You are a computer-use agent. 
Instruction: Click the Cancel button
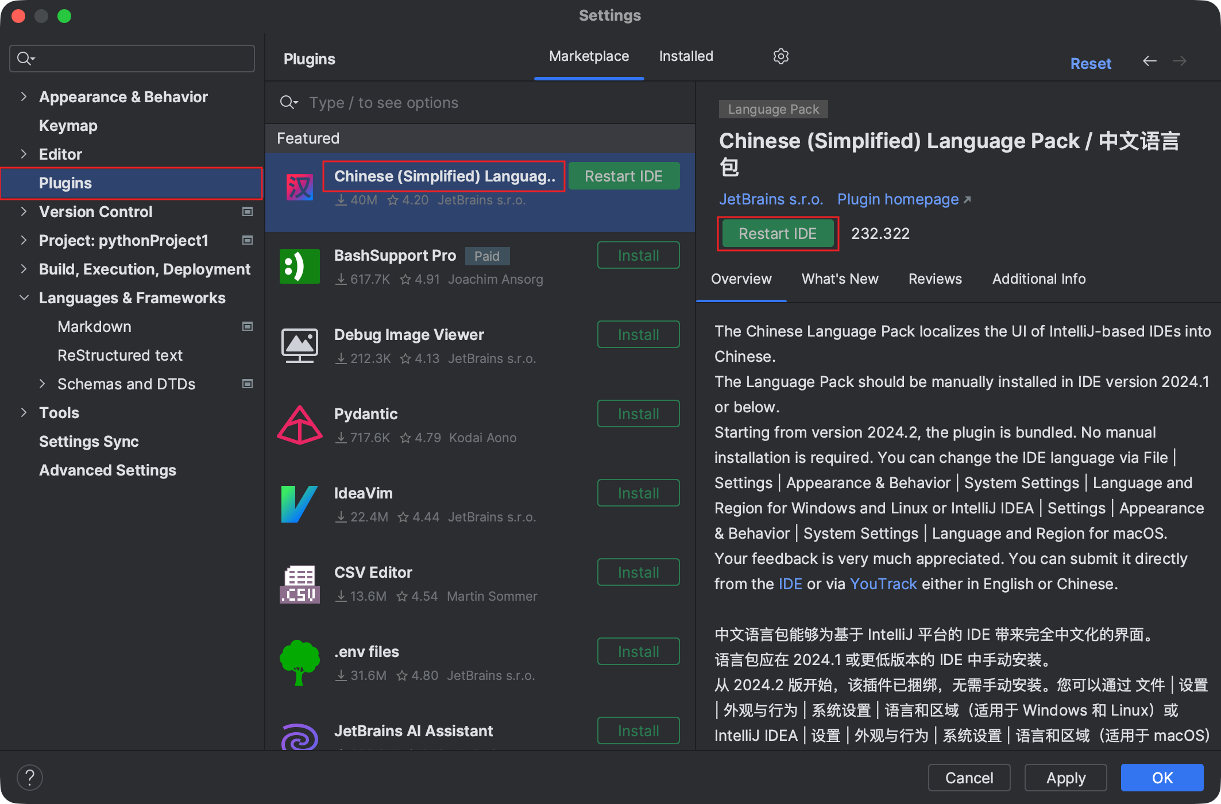coord(969,778)
